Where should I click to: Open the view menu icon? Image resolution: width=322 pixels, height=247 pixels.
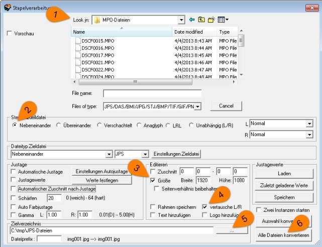click(x=224, y=20)
